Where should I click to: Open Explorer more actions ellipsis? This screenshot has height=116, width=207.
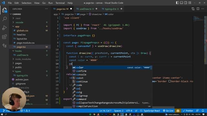coord(46,9)
